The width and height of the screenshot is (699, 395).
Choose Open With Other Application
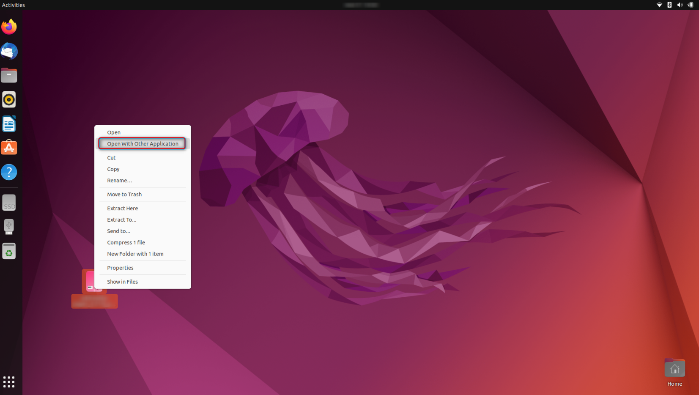[x=143, y=144]
